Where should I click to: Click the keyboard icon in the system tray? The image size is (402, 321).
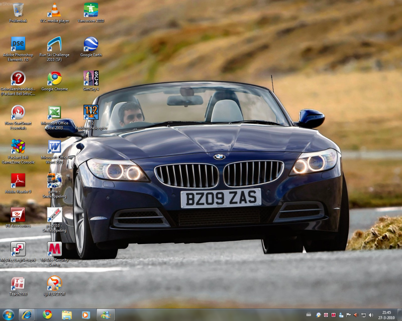pos(309,314)
